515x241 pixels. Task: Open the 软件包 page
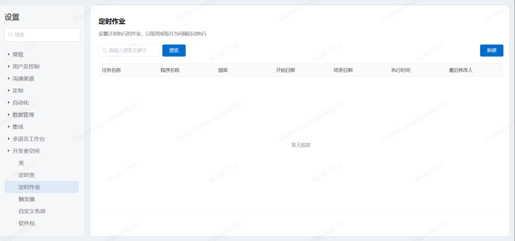coord(27,223)
